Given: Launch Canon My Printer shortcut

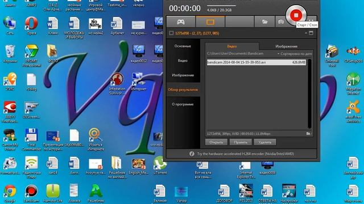Looking at the screenshot, I should click(x=10, y=140).
